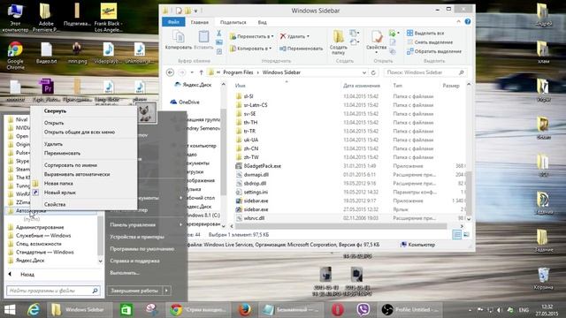Click the Explorer back navigation arrow
The image size is (566, 318).
(170, 72)
